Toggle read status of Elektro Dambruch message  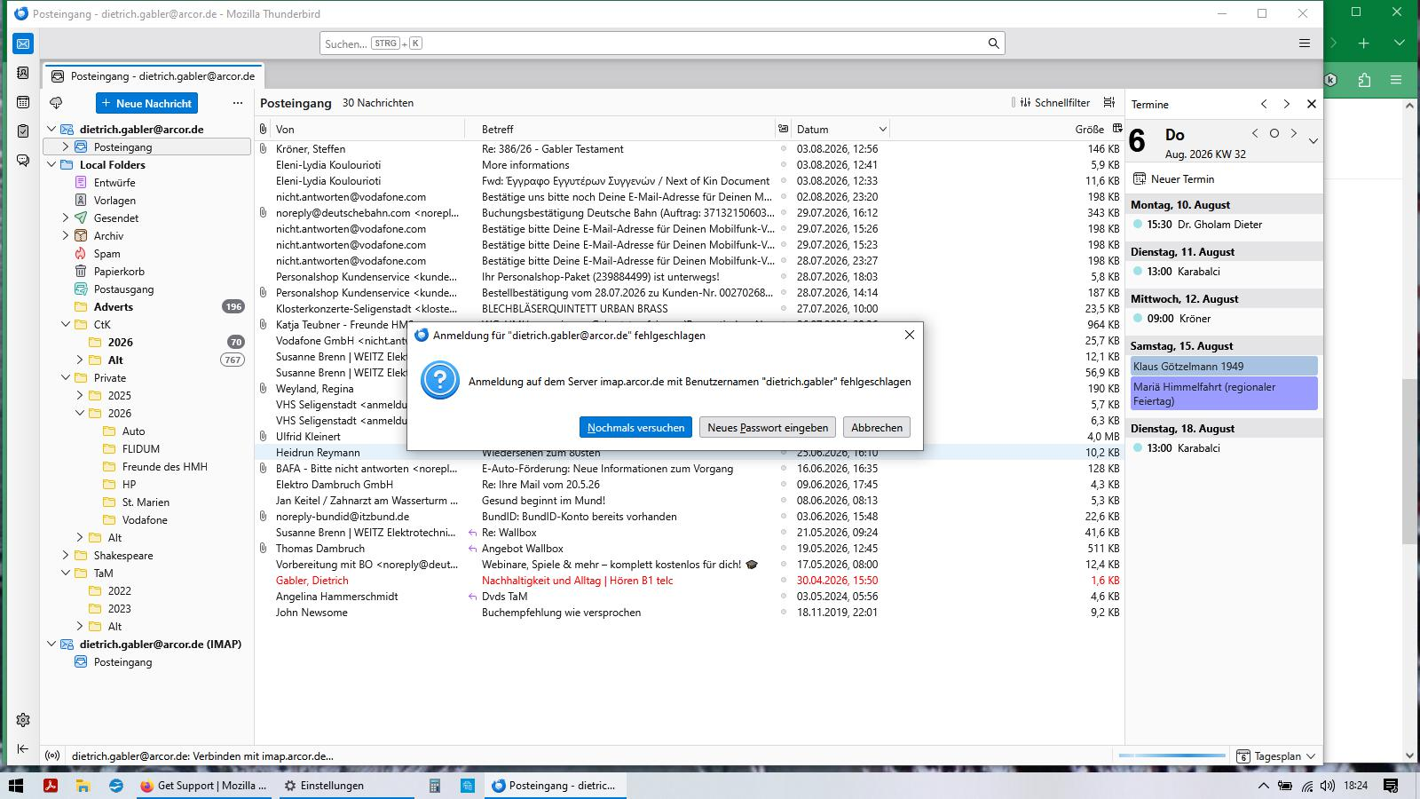pos(783,485)
